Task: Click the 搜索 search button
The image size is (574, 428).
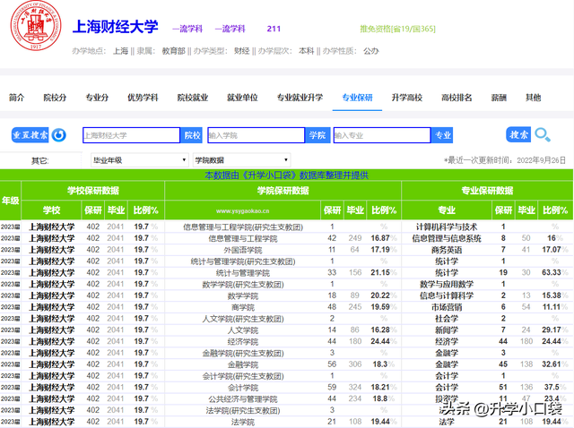Action: pos(518,134)
